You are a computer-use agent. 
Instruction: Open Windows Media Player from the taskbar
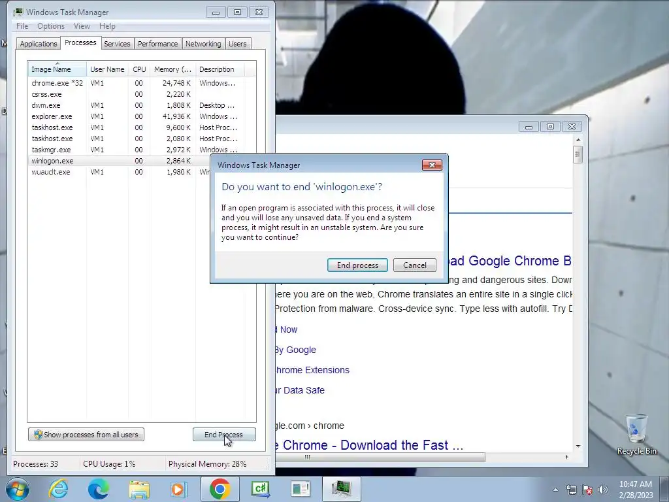pyautogui.click(x=179, y=489)
